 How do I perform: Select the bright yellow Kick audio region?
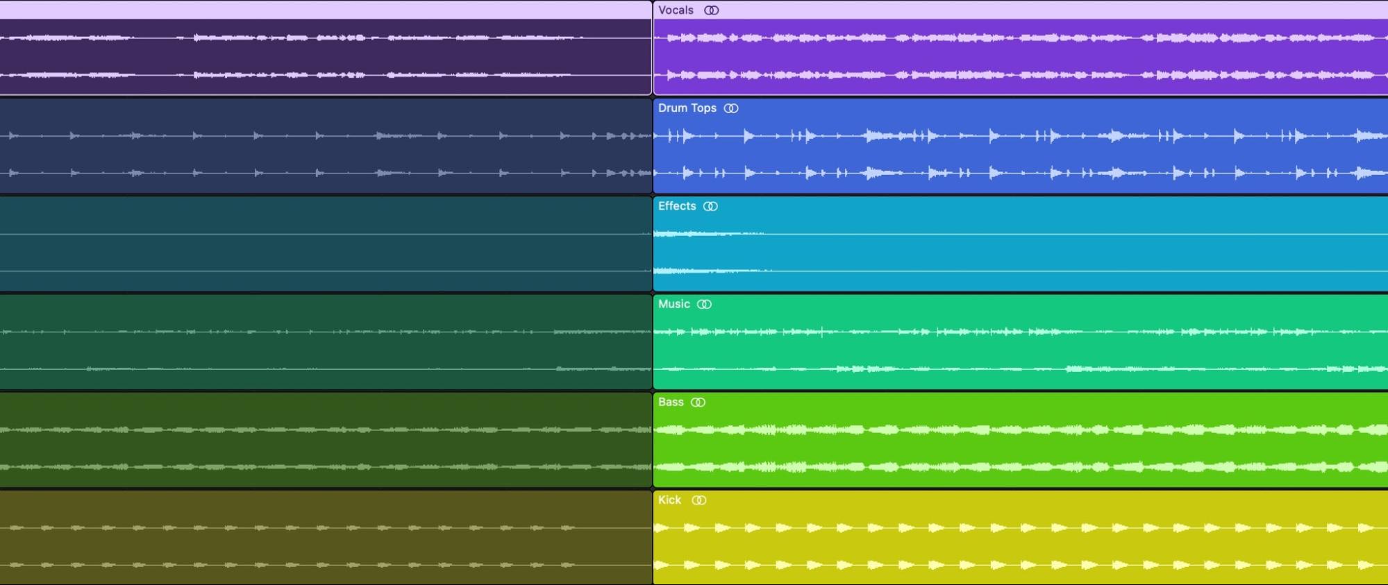[x=1021, y=537]
